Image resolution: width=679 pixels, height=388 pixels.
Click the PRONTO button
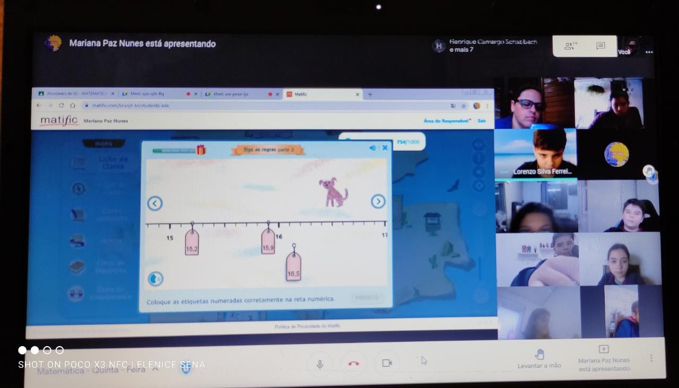(x=367, y=298)
